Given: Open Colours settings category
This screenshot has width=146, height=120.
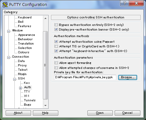Looking at the screenshot, I should point(23,52).
